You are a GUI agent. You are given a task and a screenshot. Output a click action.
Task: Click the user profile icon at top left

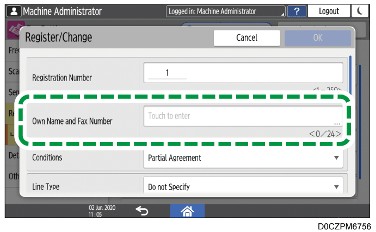(x=13, y=11)
